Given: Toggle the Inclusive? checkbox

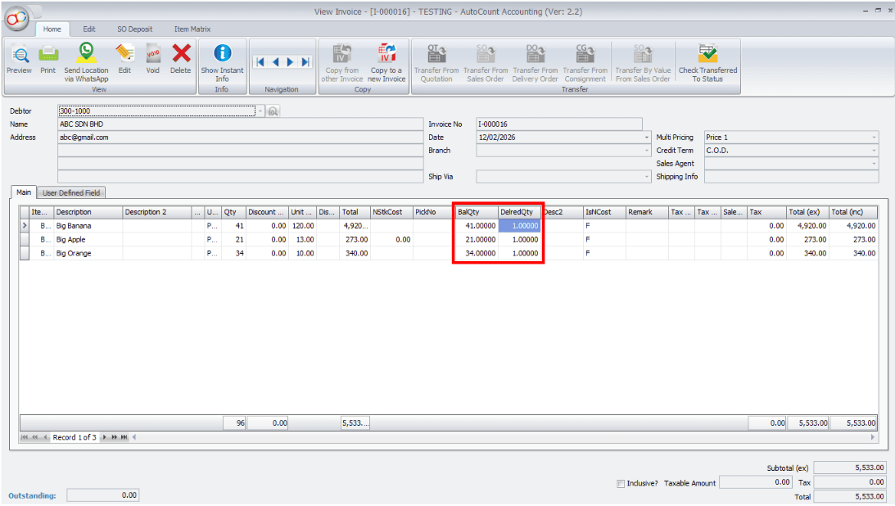Looking at the screenshot, I should [621, 484].
